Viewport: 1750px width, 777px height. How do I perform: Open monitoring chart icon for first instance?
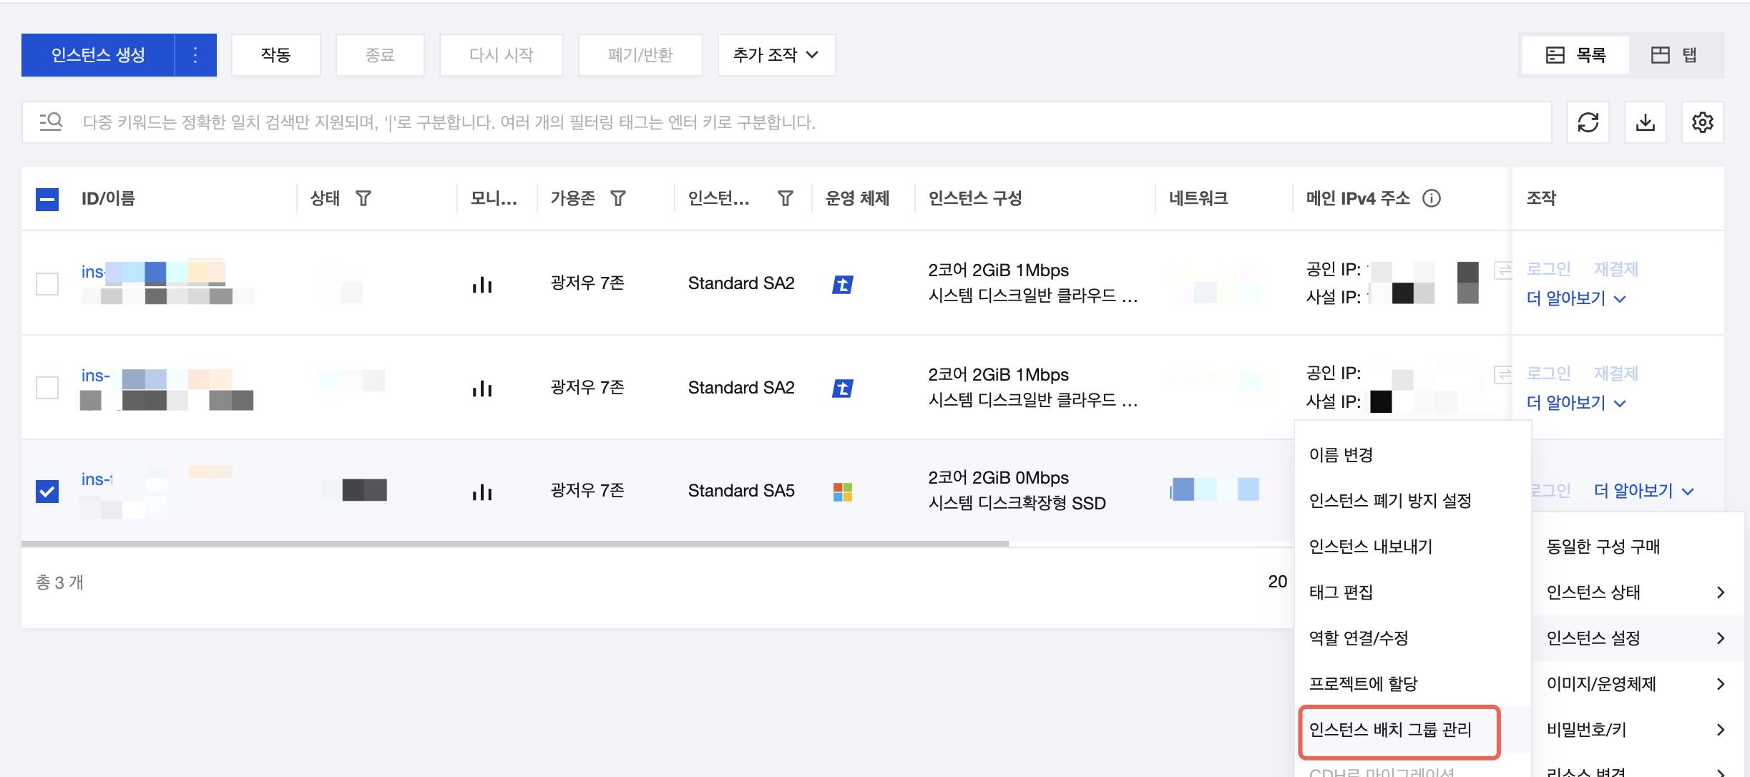click(x=482, y=285)
